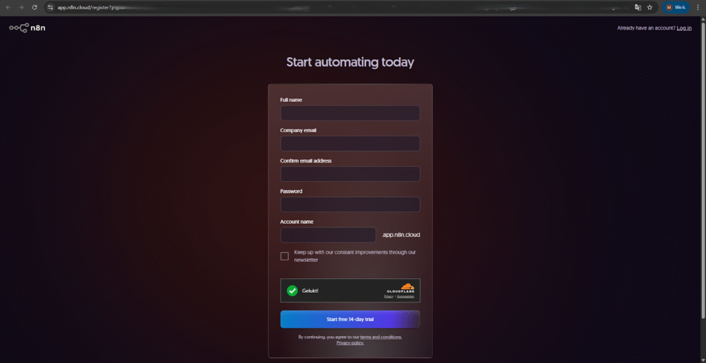Open the Privacy policy link
The width and height of the screenshot is (706, 363).
(350, 342)
